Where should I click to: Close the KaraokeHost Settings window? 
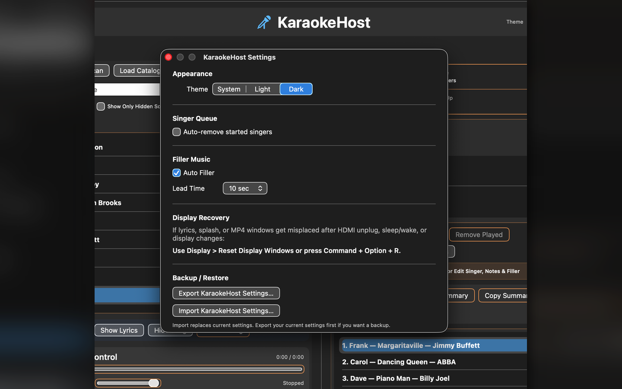(168, 57)
